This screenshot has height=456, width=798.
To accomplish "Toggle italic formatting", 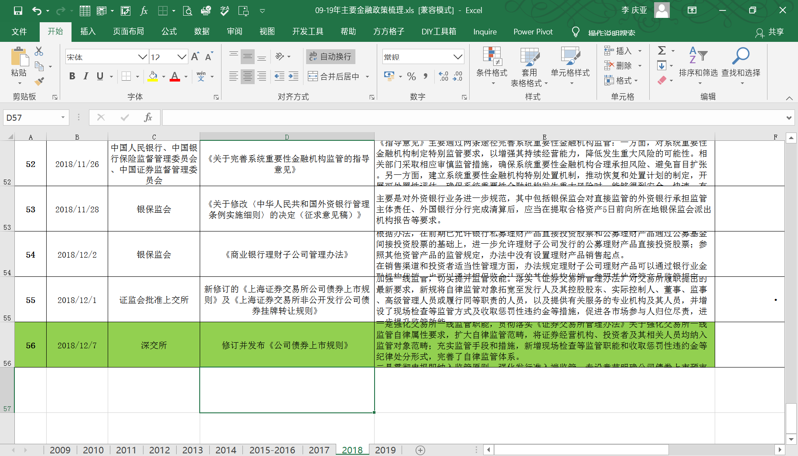I will (86, 76).
